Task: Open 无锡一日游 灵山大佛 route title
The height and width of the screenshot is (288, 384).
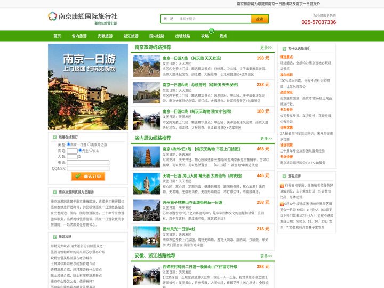Action: tap(203, 176)
